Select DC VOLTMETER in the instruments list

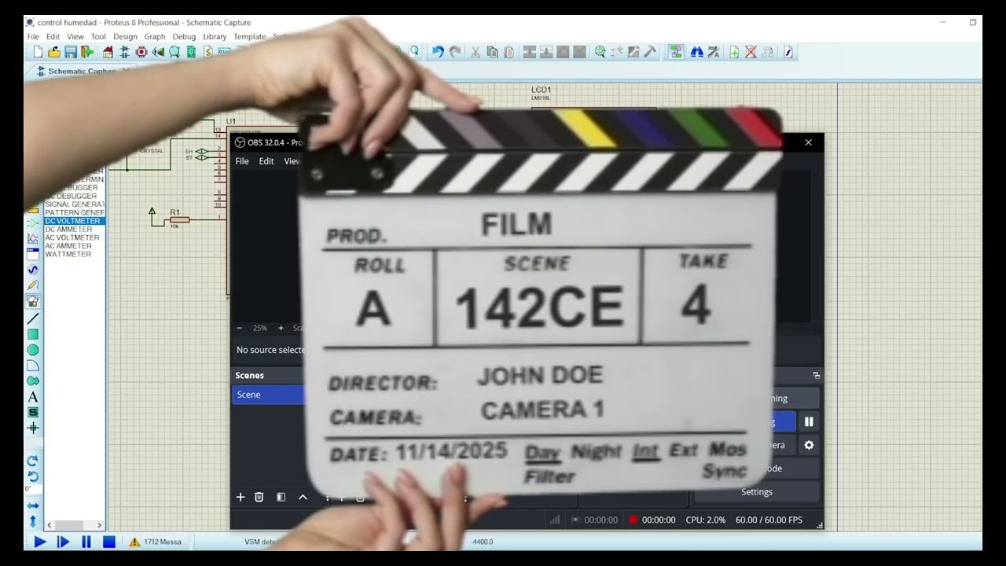click(x=74, y=221)
